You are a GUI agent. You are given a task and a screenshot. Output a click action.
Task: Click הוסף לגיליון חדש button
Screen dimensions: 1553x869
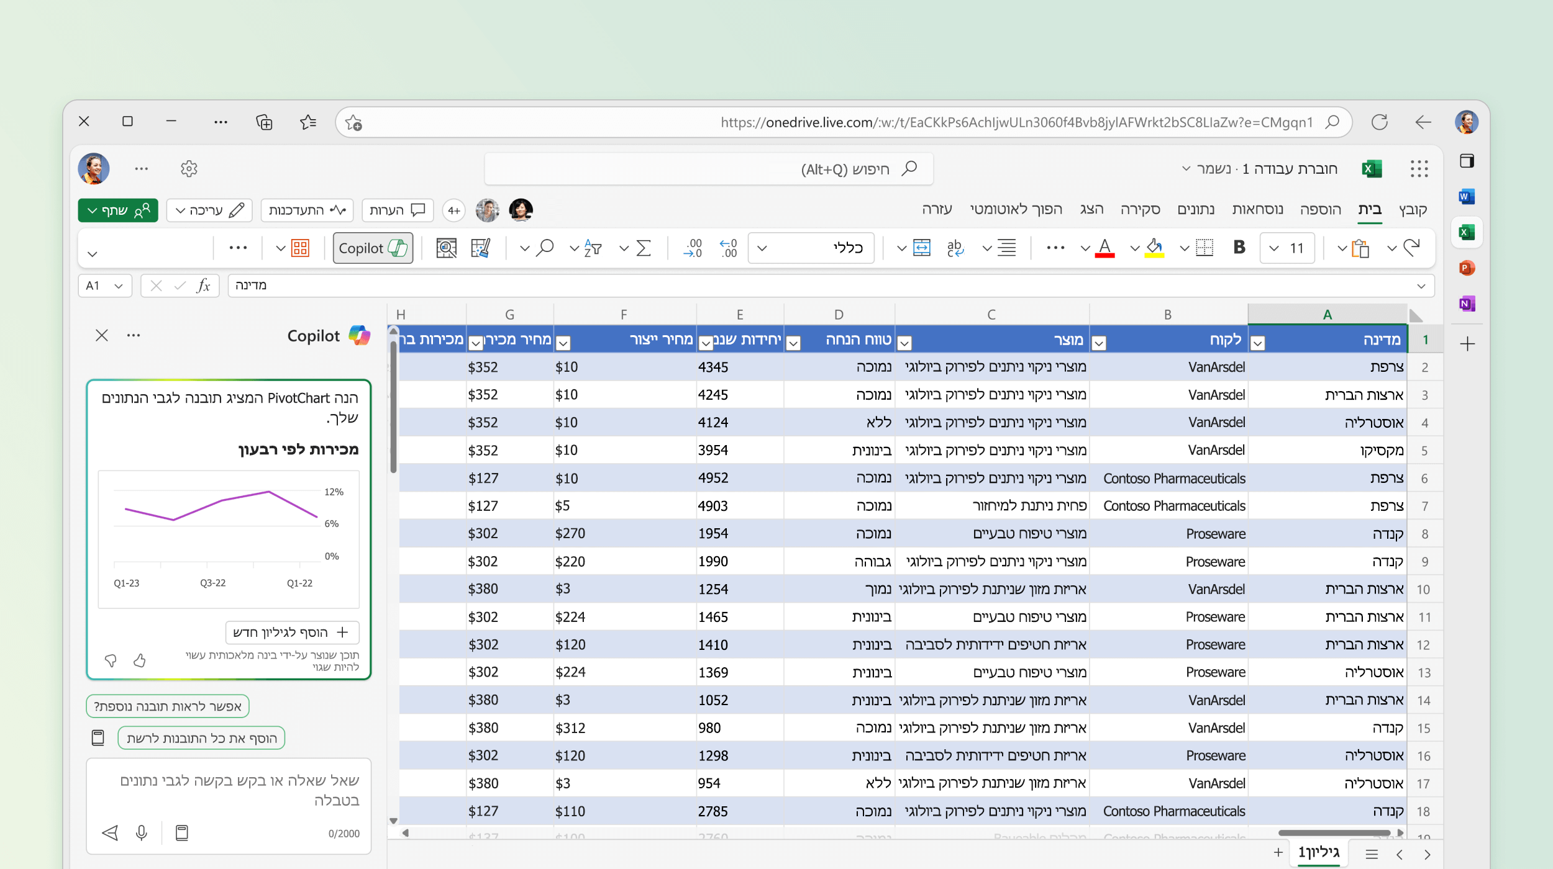tap(292, 632)
